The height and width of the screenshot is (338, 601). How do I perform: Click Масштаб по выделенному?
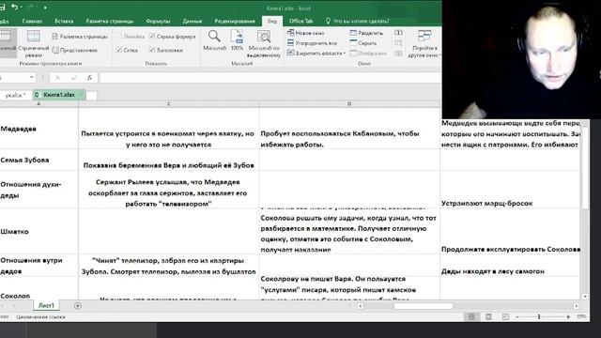point(264,44)
